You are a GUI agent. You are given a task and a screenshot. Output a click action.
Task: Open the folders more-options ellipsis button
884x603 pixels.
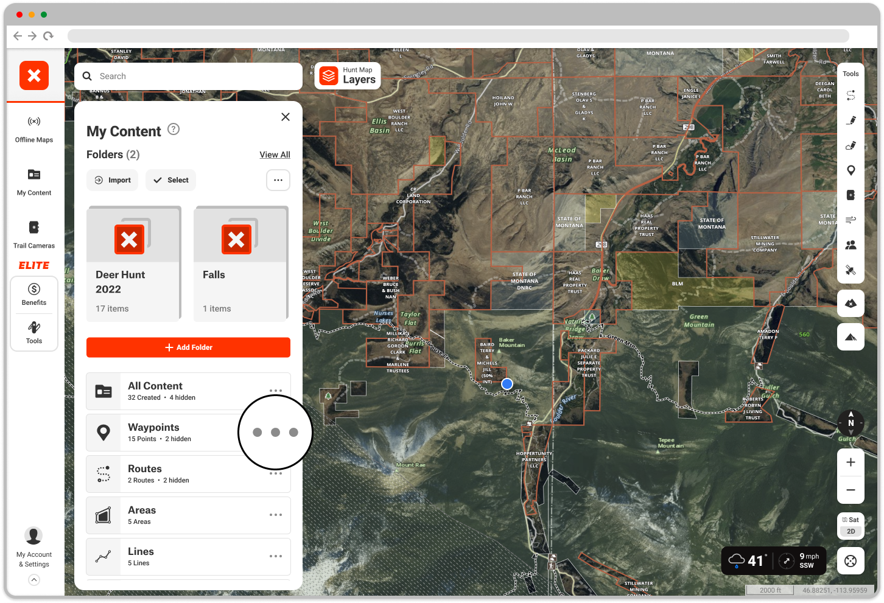[278, 180]
